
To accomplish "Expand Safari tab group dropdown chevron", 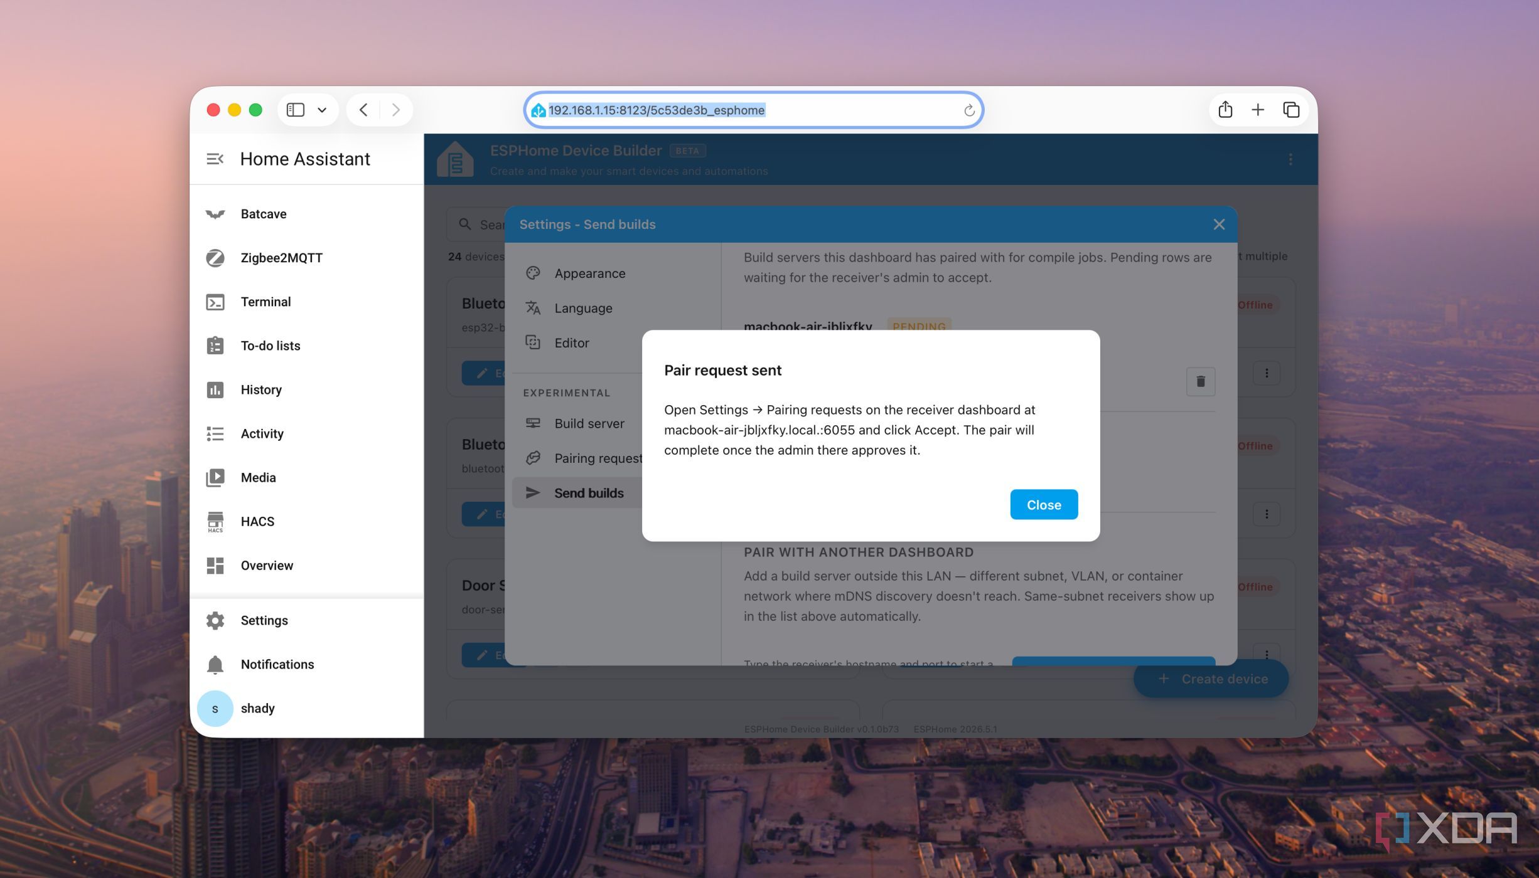I will click(322, 110).
